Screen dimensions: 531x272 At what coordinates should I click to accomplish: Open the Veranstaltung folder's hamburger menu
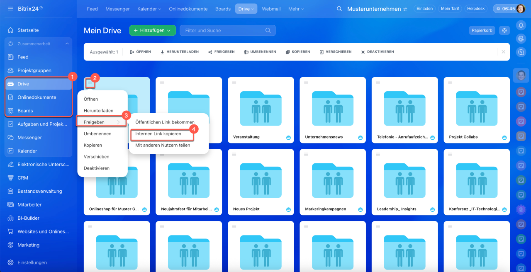(x=234, y=82)
